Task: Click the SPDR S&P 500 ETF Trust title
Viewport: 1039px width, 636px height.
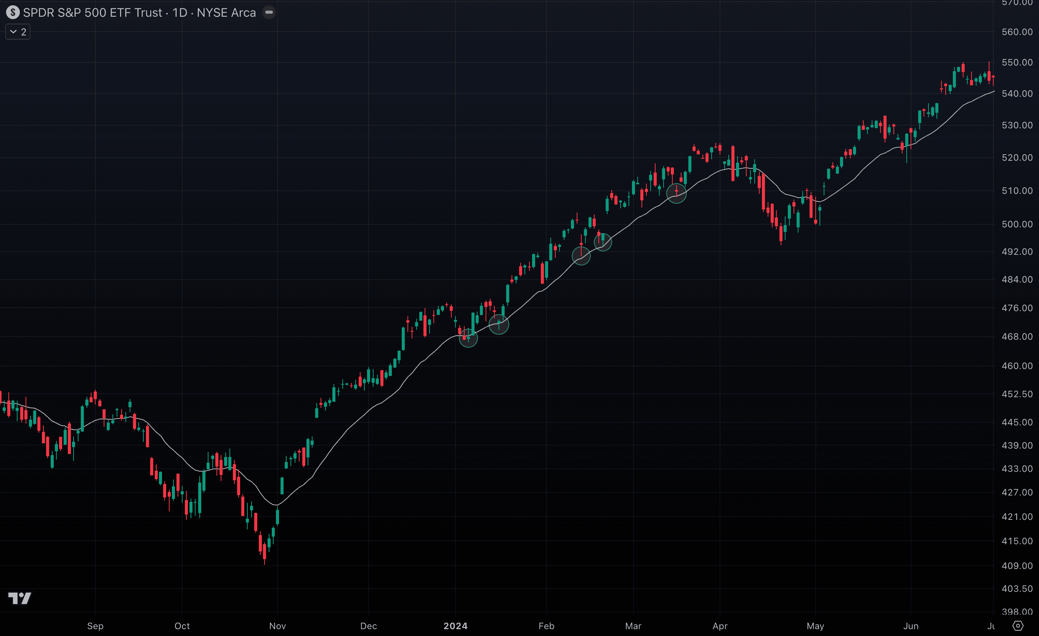Action: coord(92,13)
